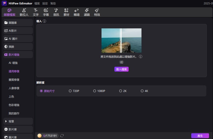
Task: Click the refresh icon next to credits count
Action: [x=62, y=136]
